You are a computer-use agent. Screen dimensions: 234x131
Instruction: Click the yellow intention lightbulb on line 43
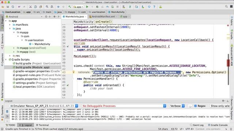coord(73,72)
